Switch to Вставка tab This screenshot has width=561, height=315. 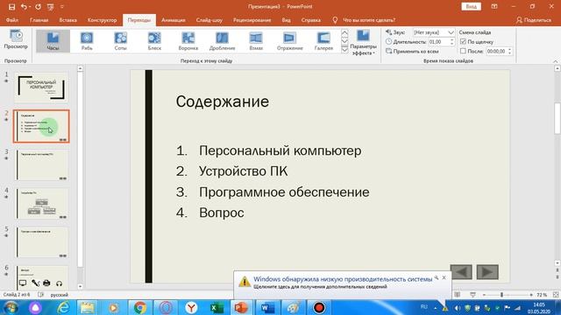tap(68, 20)
